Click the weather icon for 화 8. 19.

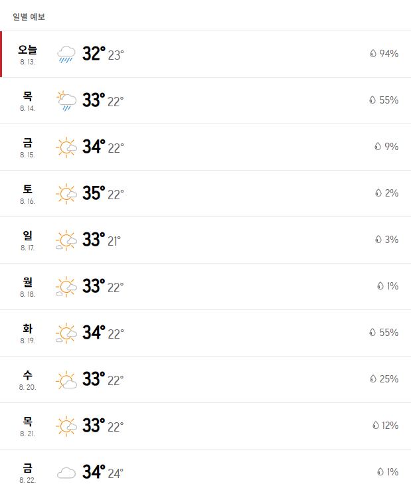pyautogui.click(x=66, y=333)
